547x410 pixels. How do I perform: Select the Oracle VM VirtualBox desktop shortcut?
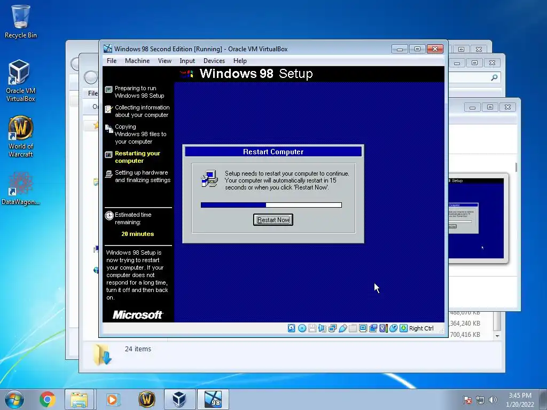(21, 81)
